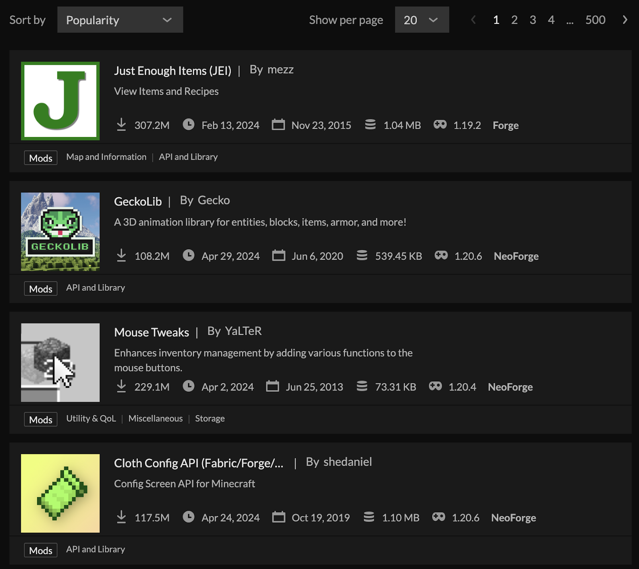Click the updated clock icon for JEI

(x=189, y=124)
